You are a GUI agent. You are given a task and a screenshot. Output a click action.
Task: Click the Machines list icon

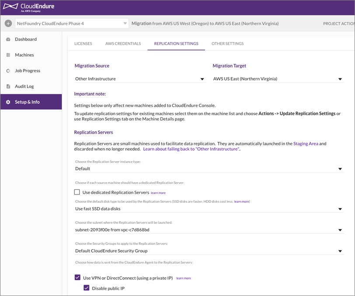click(x=8, y=55)
